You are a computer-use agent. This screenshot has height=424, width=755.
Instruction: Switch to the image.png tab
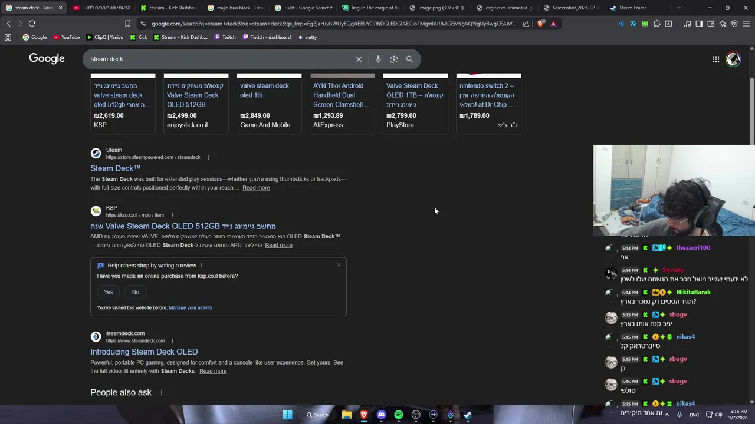coord(438,8)
